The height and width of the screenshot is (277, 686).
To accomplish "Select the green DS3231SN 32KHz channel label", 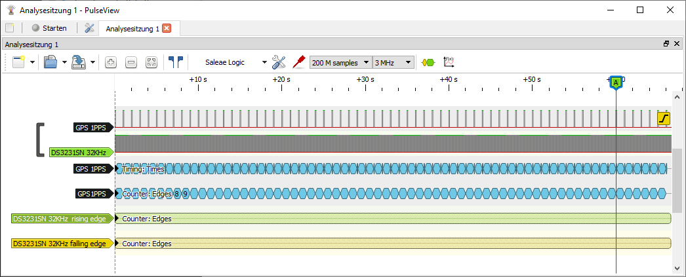I will 82,152.
